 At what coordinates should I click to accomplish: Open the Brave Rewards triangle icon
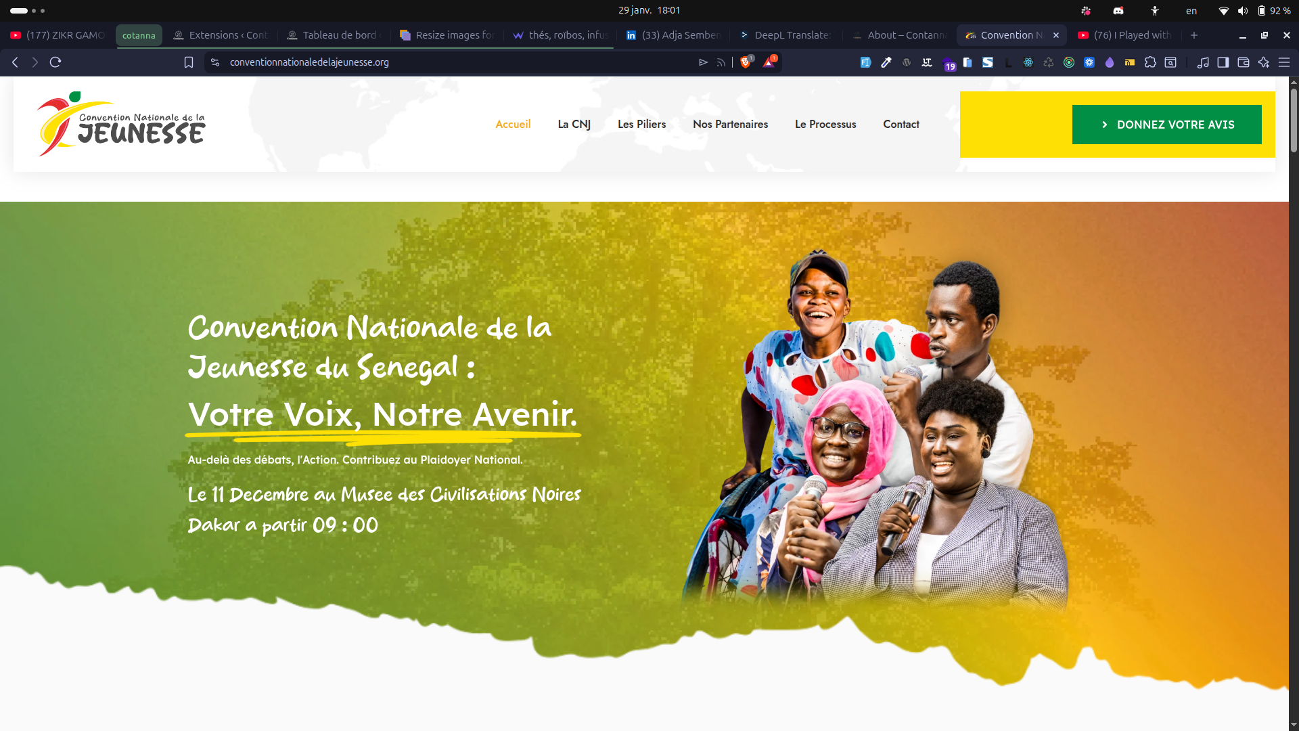click(x=770, y=62)
